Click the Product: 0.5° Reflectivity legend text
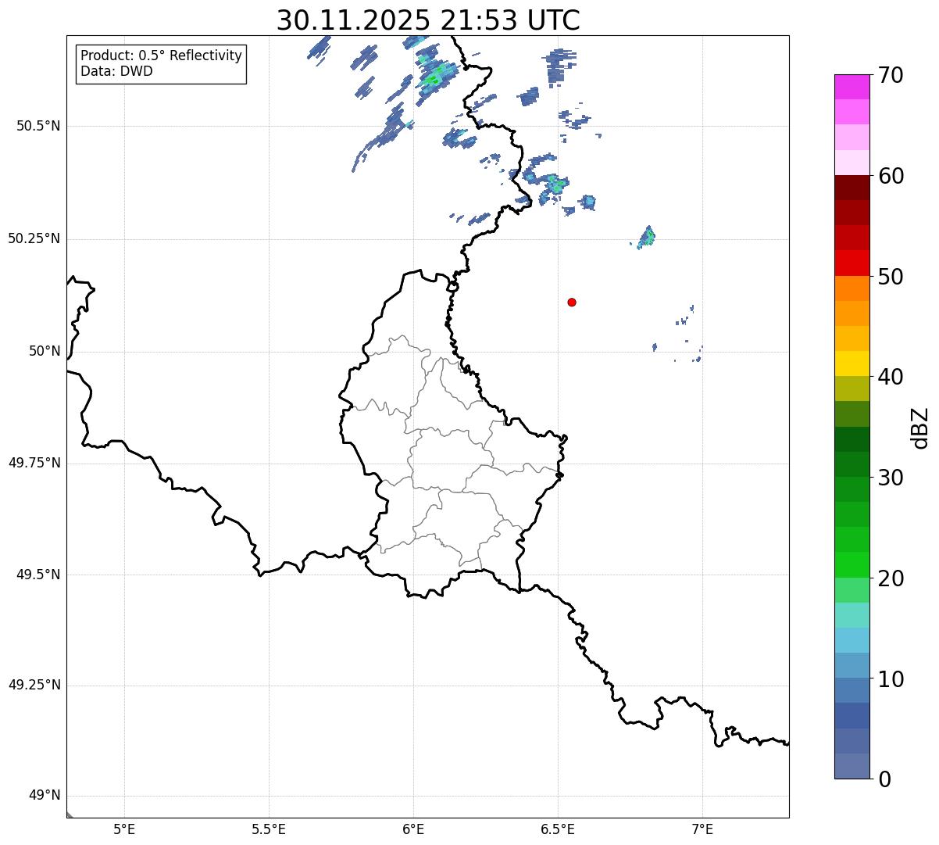Image resolution: width=939 pixels, height=845 pixels. [x=161, y=56]
